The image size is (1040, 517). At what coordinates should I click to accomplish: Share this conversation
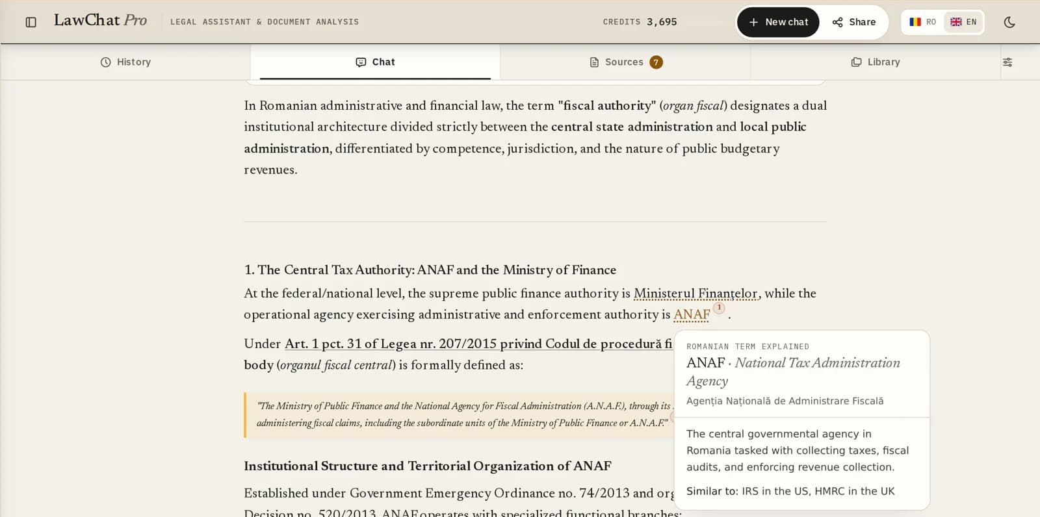coord(854,22)
